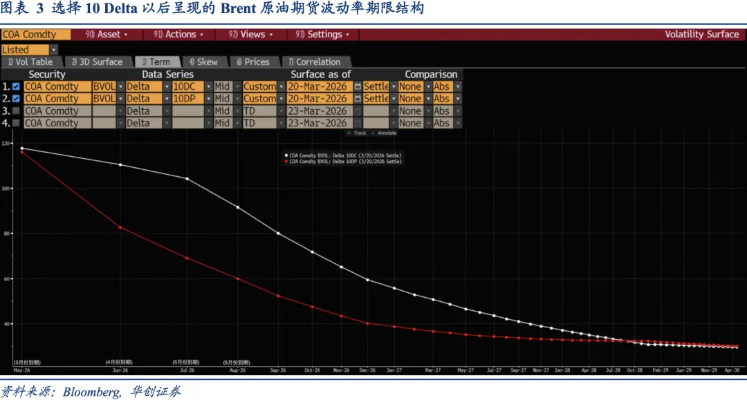This screenshot has height=400, width=747.
Task: Open row 1 None comparison dropdown
Action: [x=428, y=86]
